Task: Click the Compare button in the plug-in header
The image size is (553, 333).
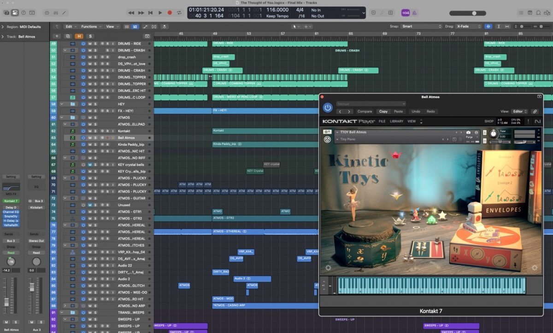Action: [365, 111]
